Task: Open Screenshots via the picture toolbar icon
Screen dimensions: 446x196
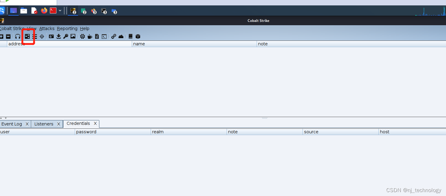Action: (73, 37)
